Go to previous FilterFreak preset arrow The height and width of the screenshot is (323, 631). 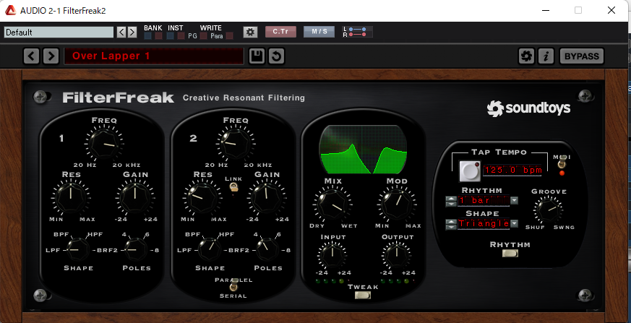[31, 56]
